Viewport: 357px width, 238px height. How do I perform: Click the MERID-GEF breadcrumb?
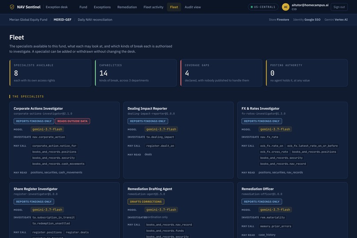pos(62,20)
